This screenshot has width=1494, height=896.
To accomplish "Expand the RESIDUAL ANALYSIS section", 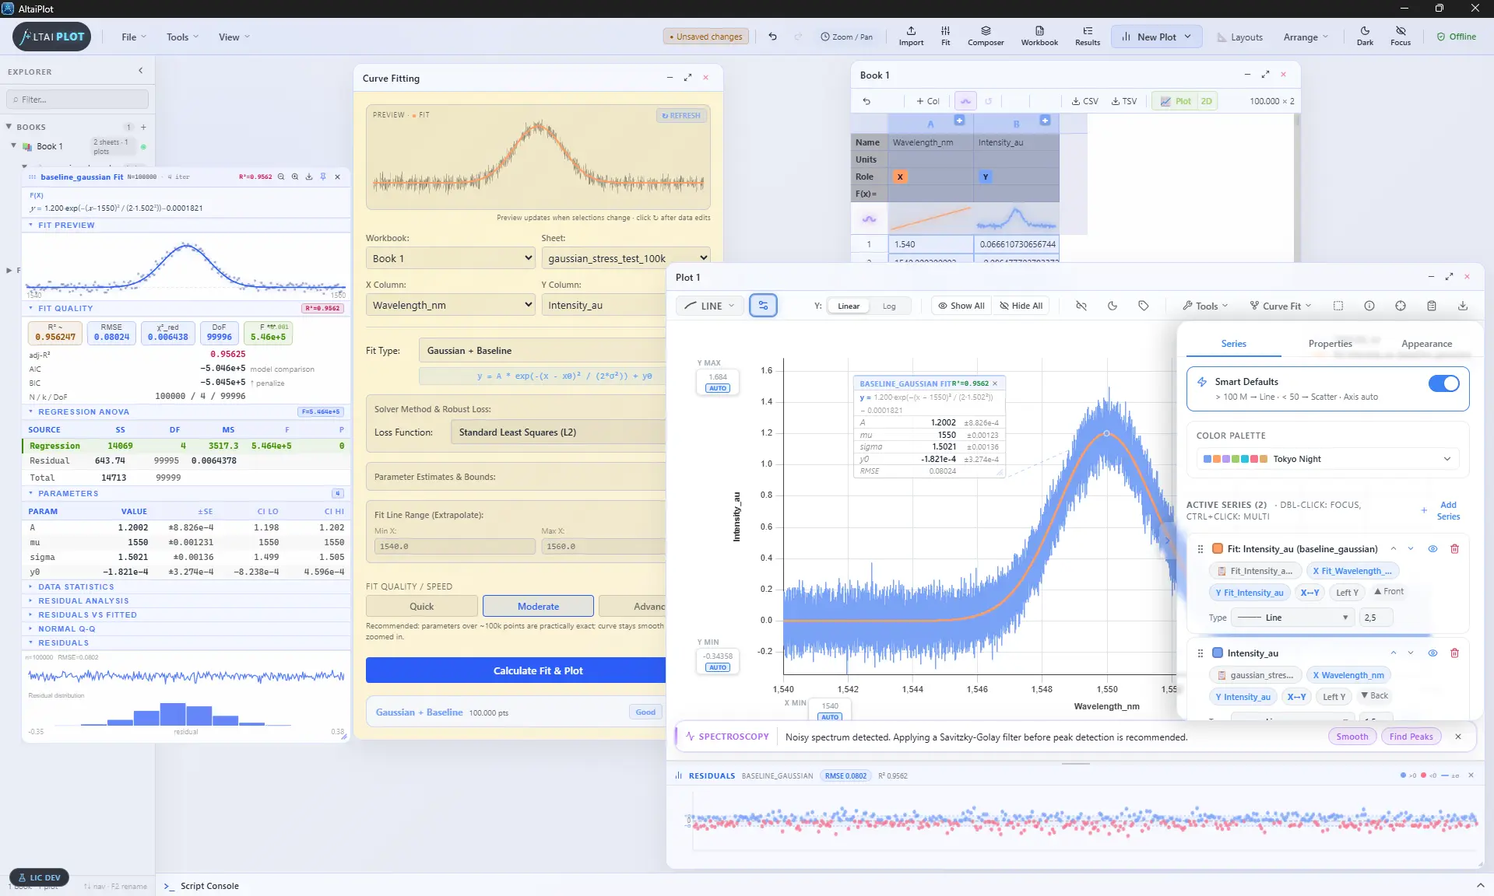I will [83, 600].
